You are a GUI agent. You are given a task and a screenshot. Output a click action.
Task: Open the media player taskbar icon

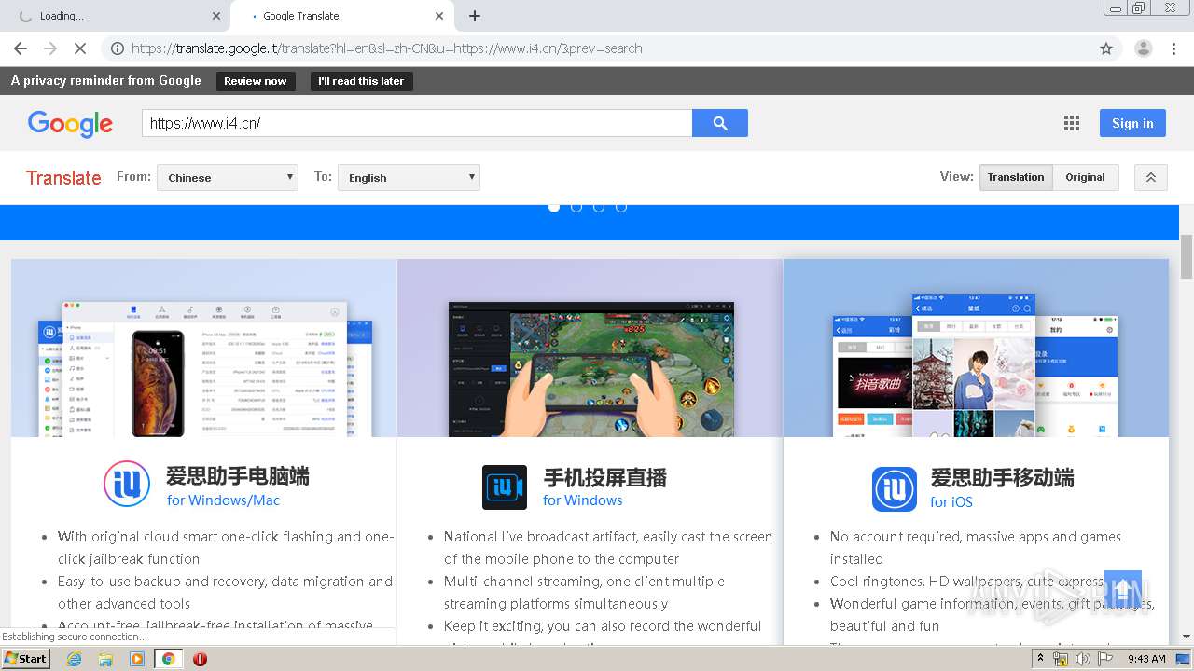tap(137, 659)
